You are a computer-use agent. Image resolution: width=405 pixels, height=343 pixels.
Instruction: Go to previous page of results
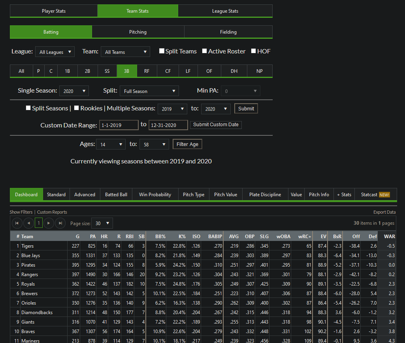(28, 223)
